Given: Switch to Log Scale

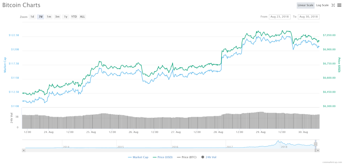Looking at the screenshot, I should click(x=322, y=5).
